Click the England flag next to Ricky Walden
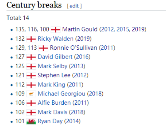Screen dimensions: 166x129 point(31,39)
